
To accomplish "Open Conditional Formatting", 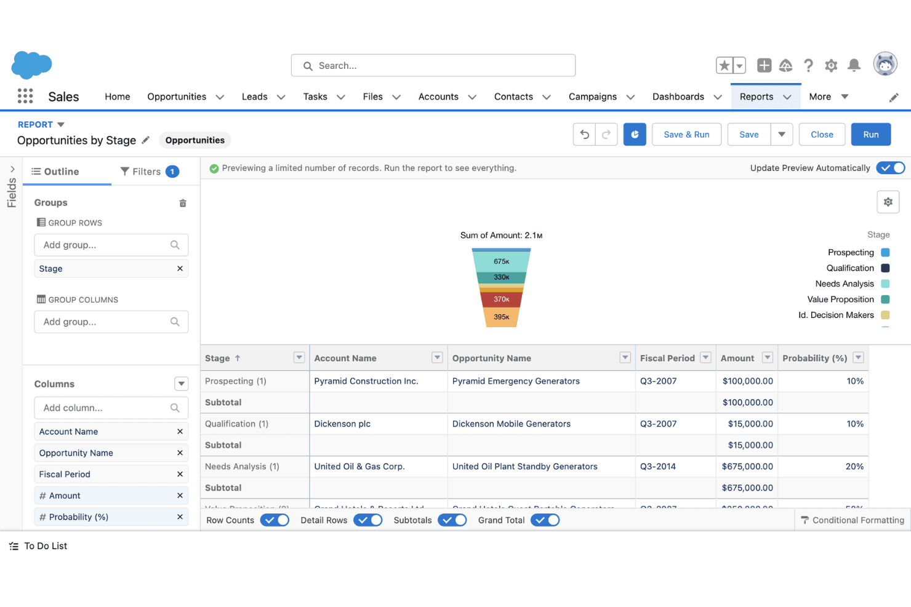I will [853, 520].
